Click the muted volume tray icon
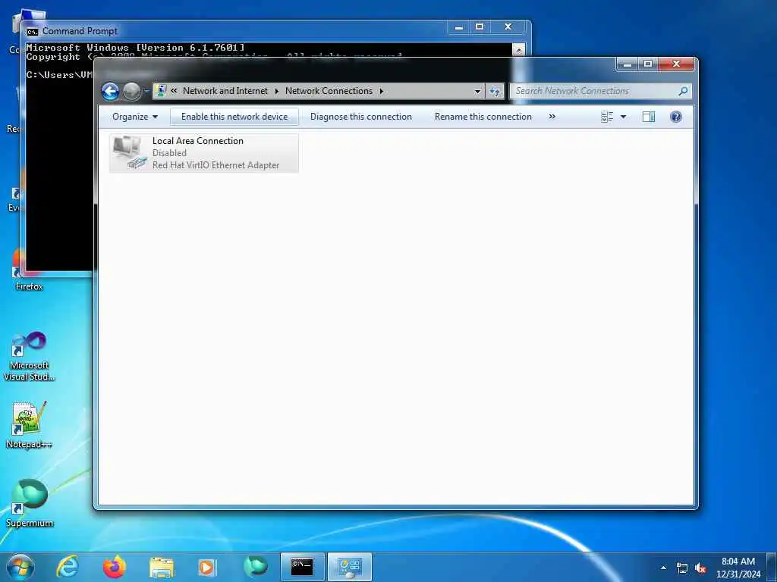The width and height of the screenshot is (777, 582). [x=700, y=568]
